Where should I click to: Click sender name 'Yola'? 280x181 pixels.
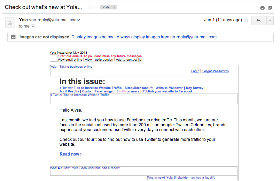(x=23, y=20)
